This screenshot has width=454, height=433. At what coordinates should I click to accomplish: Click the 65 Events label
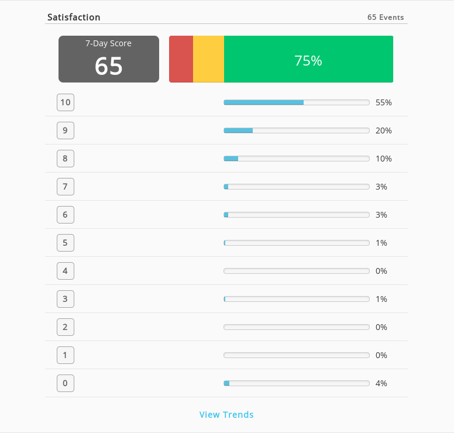point(386,18)
